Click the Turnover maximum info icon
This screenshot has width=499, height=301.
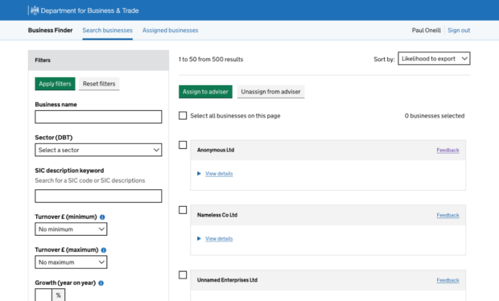[x=104, y=250]
